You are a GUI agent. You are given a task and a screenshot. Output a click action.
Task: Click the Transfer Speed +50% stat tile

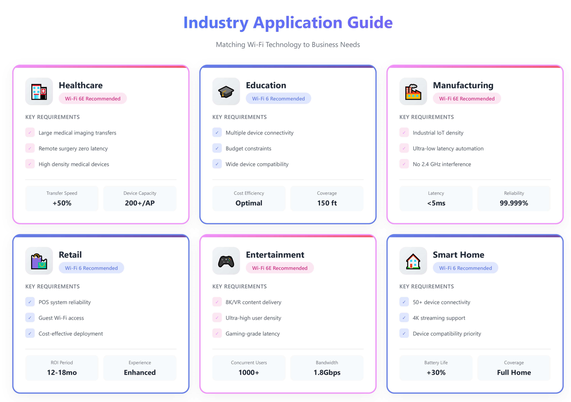pyautogui.click(x=62, y=198)
